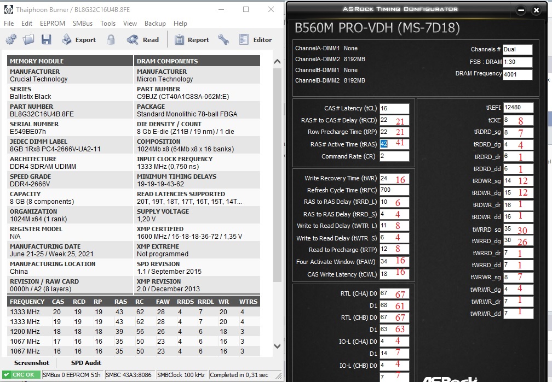Click the tCKE value field
The height and width of the screenshot is (382, 552).
[x=518, y=120]
